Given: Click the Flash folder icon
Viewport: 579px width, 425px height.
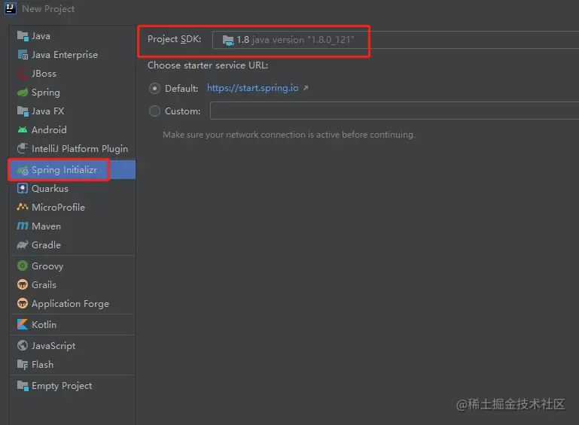Looking at the screenshot, I should pyautogui.click(x=23, y=365).
